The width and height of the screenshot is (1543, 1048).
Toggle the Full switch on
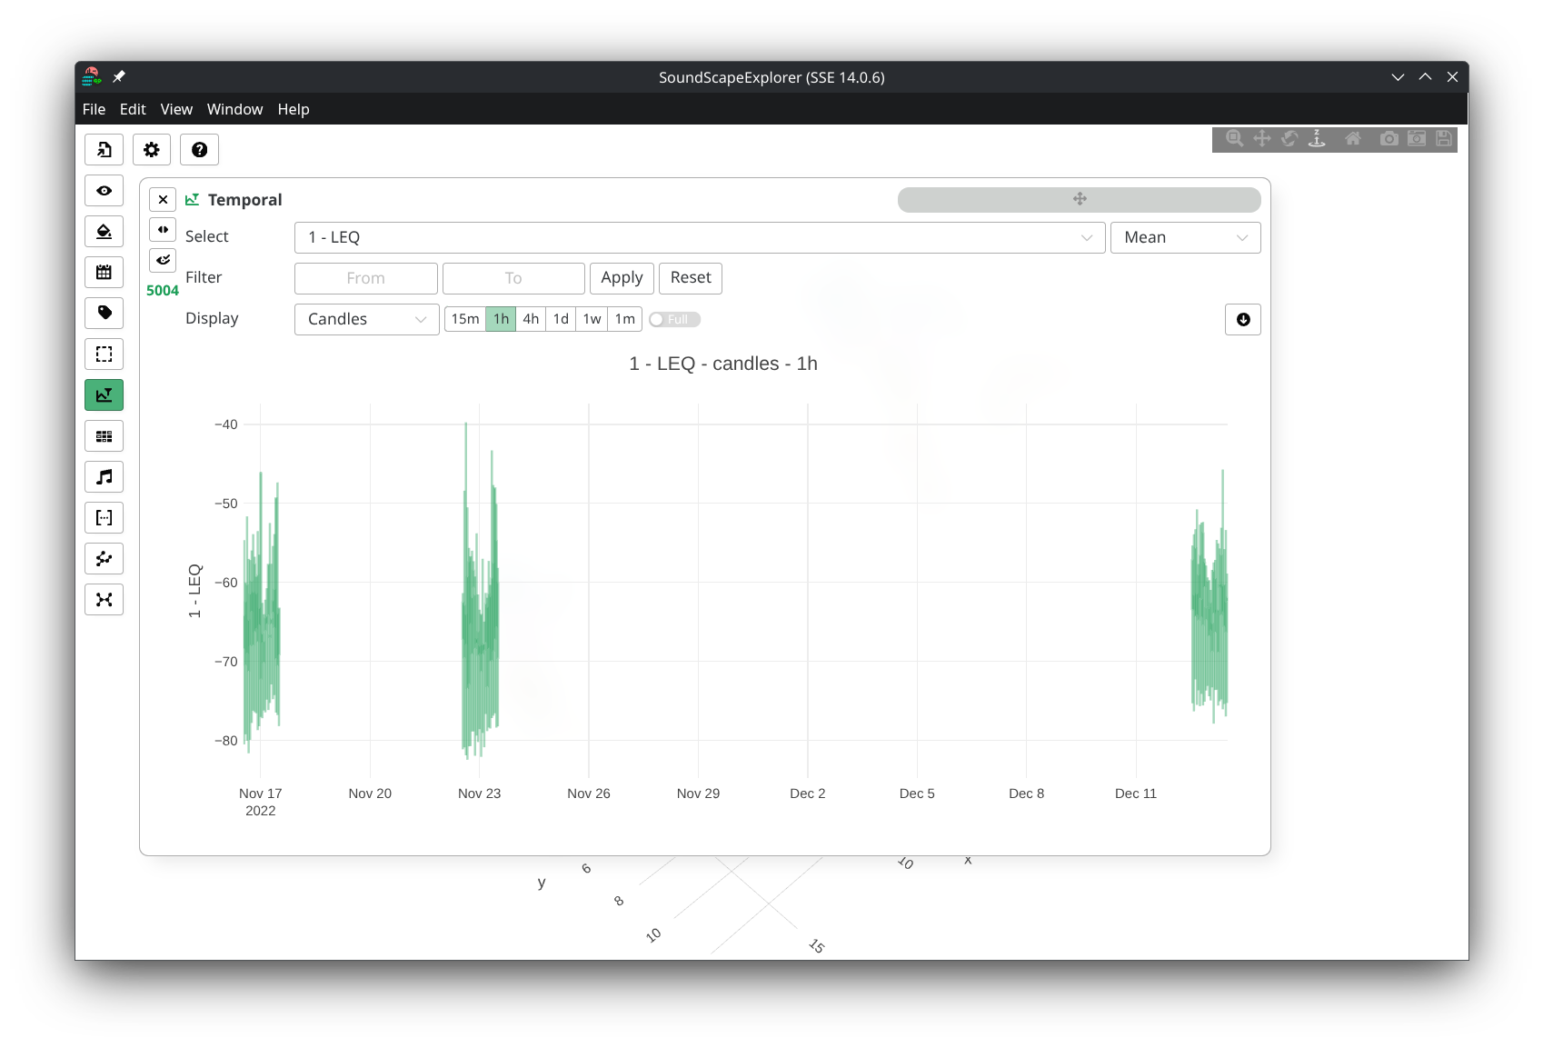point(674,320)
